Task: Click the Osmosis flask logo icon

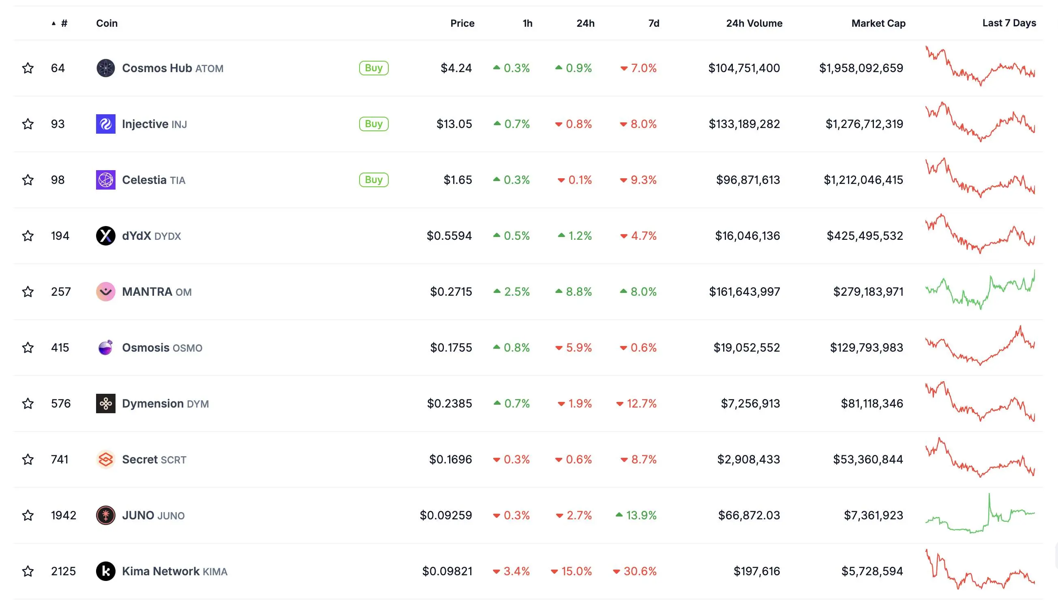Action: tap(105, 347)
